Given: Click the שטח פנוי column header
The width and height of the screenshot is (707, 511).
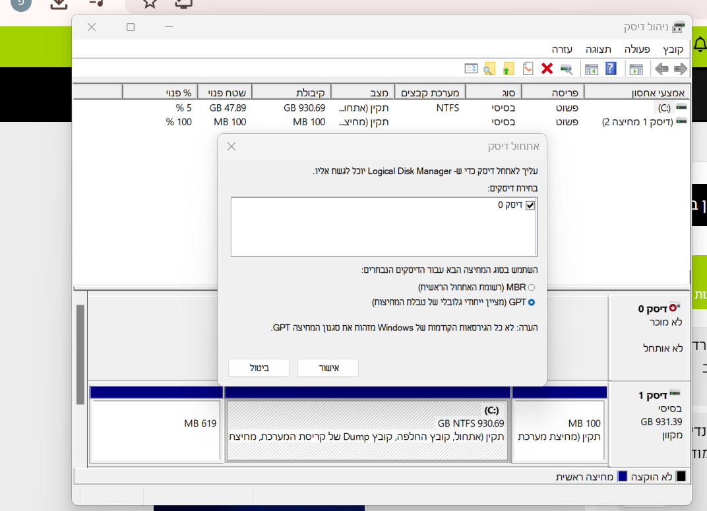Looking at the screenshot, I should pyautogui.click(x=224, y=93).
